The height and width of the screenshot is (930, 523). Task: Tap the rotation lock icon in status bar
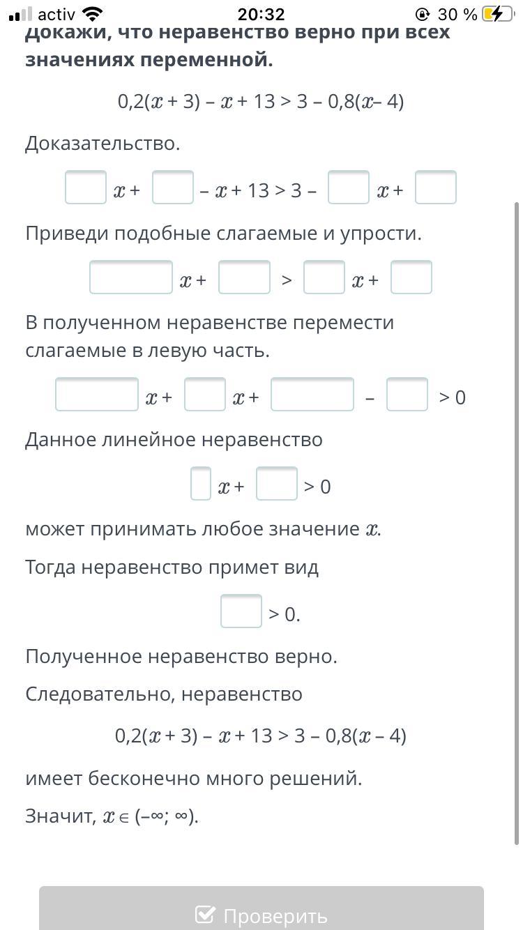pos(421,14)
